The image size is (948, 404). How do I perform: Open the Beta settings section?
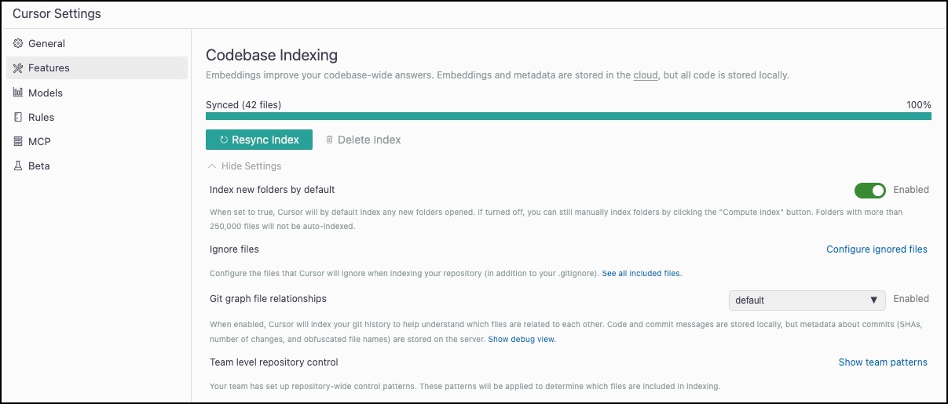click(97, 166)
